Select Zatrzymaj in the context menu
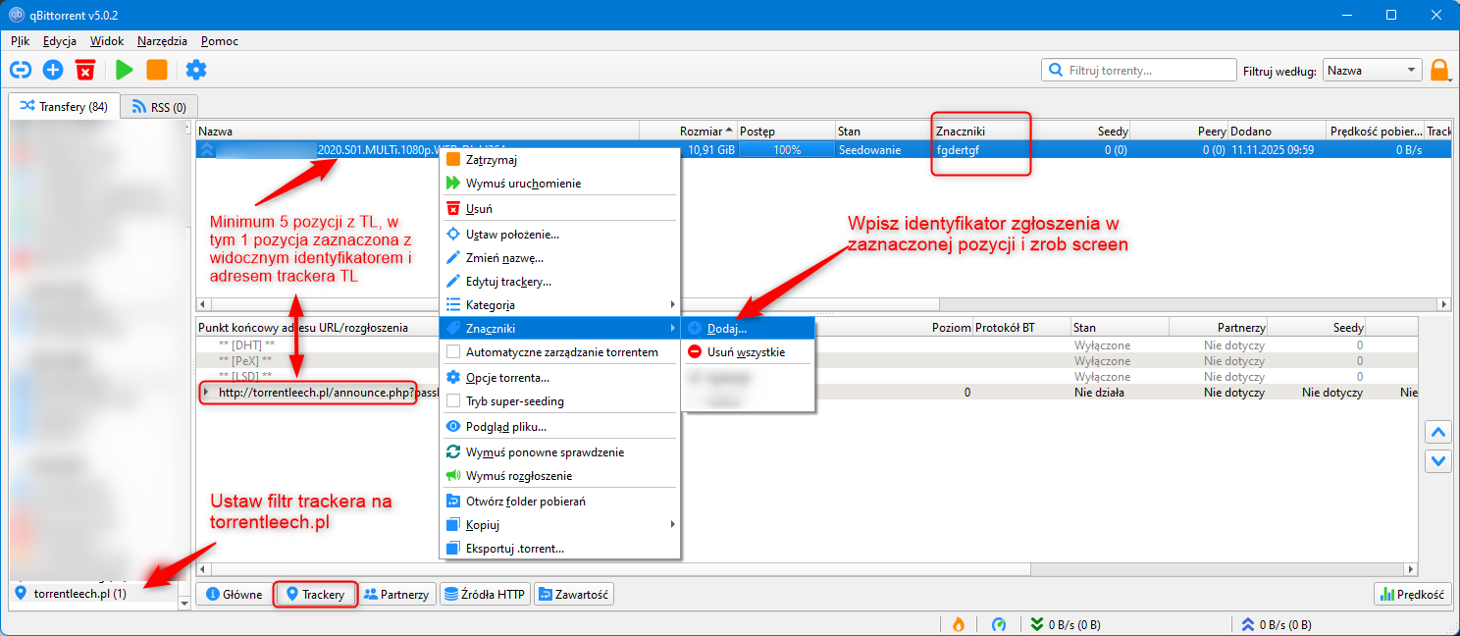Image resolution: width=1460 pixels, height=636 pixels. [559, 159]
